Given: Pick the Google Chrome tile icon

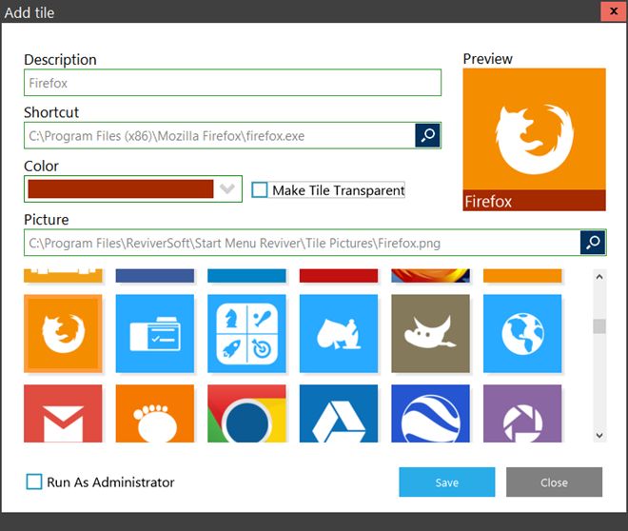Looking at the screenshot, I should tap(246, 414).
